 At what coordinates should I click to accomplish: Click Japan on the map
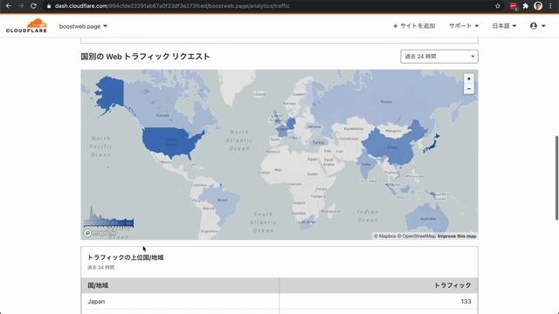coord(431,143)
